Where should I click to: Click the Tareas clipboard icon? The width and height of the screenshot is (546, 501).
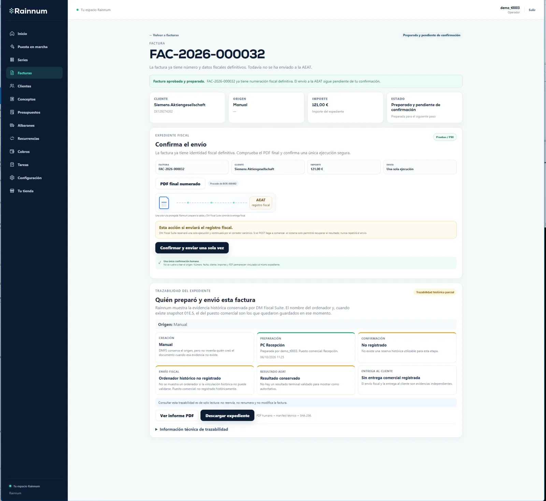point(12,165)
